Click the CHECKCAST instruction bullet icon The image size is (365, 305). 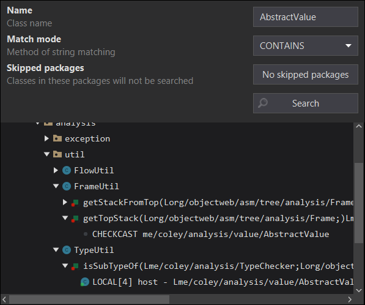point(86,234)
